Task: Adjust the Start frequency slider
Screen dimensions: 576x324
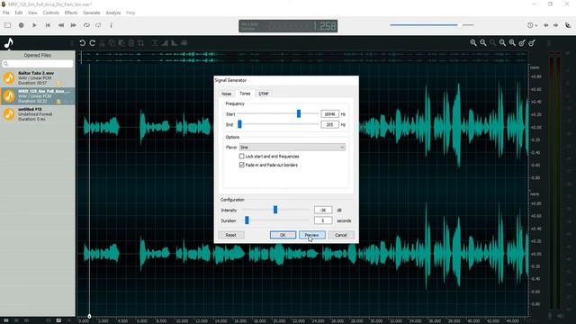Action: click(x=299, y=114)
